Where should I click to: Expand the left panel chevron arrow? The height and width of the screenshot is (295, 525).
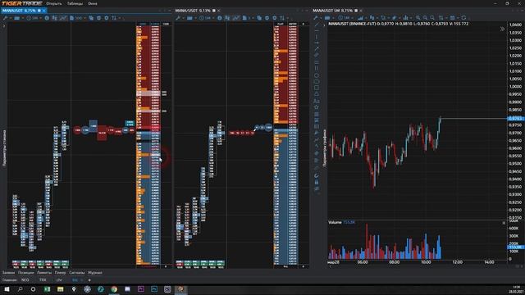[4, 25]
